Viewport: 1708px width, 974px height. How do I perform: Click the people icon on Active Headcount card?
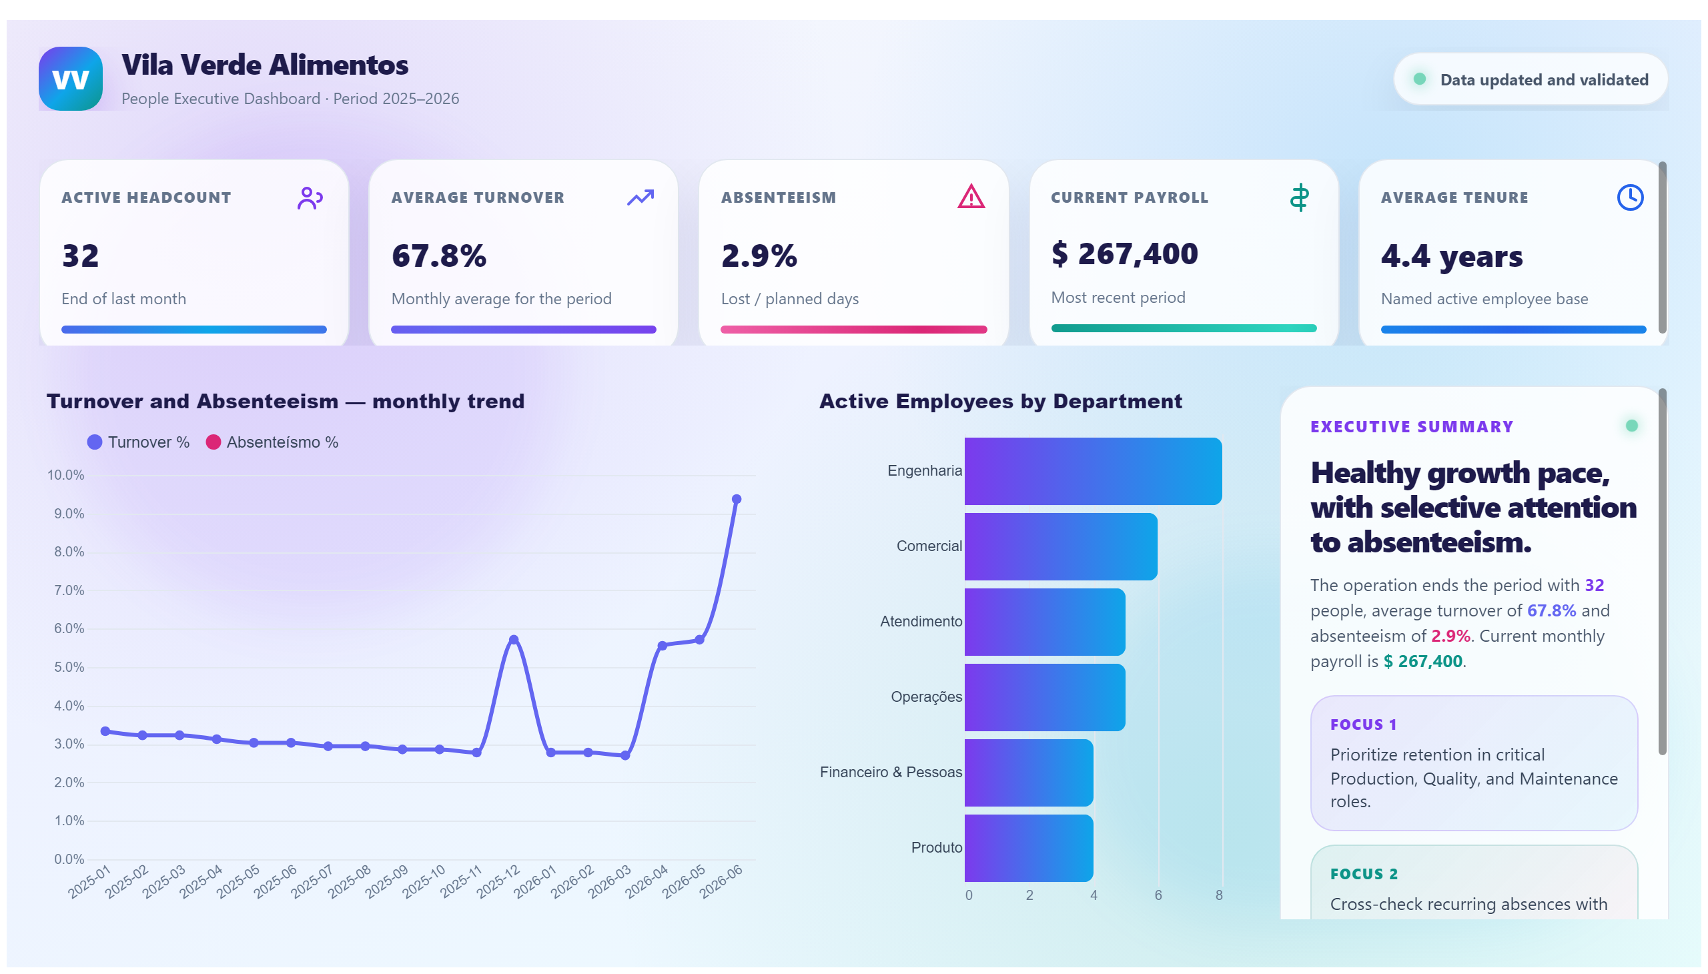click(x=310, y=198)
